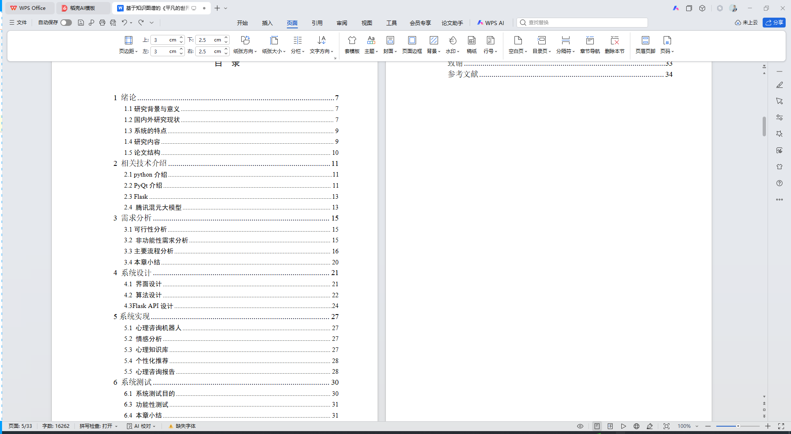
Task: Switch to page layout view in status bar
Action: (597, 426)
